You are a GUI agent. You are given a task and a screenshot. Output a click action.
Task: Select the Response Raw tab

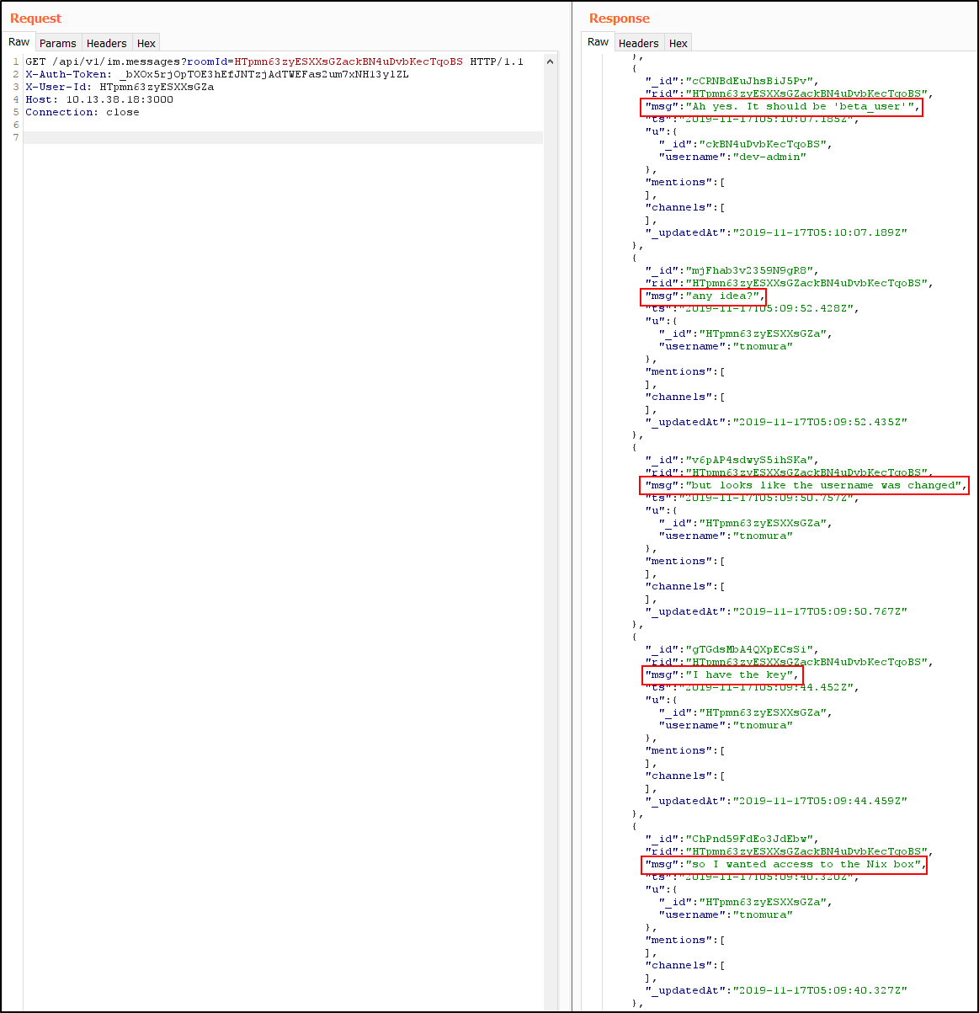pos(598,42)
